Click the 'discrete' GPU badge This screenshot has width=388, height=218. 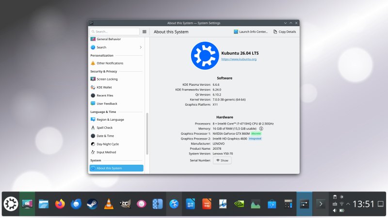[x=256, y=134]
